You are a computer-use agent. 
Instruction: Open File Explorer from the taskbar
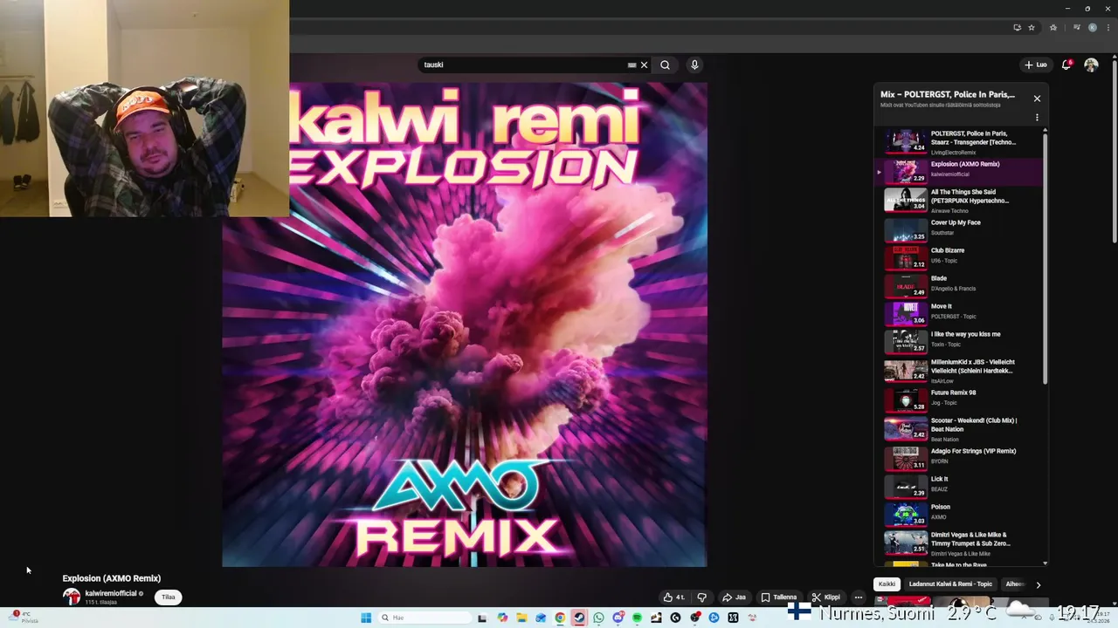(x=521, y=618)
